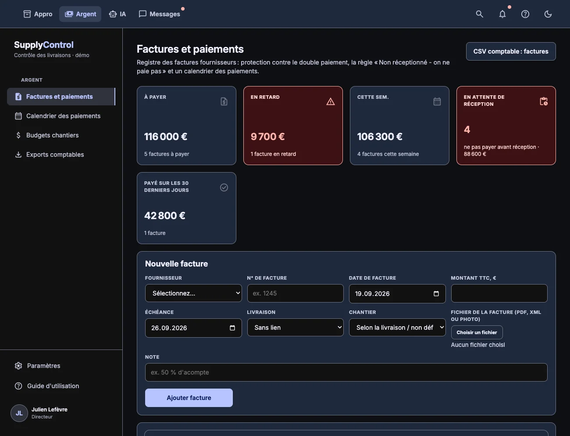
Task: Click the Nouvelle facture heading
Action: [177, 264]
